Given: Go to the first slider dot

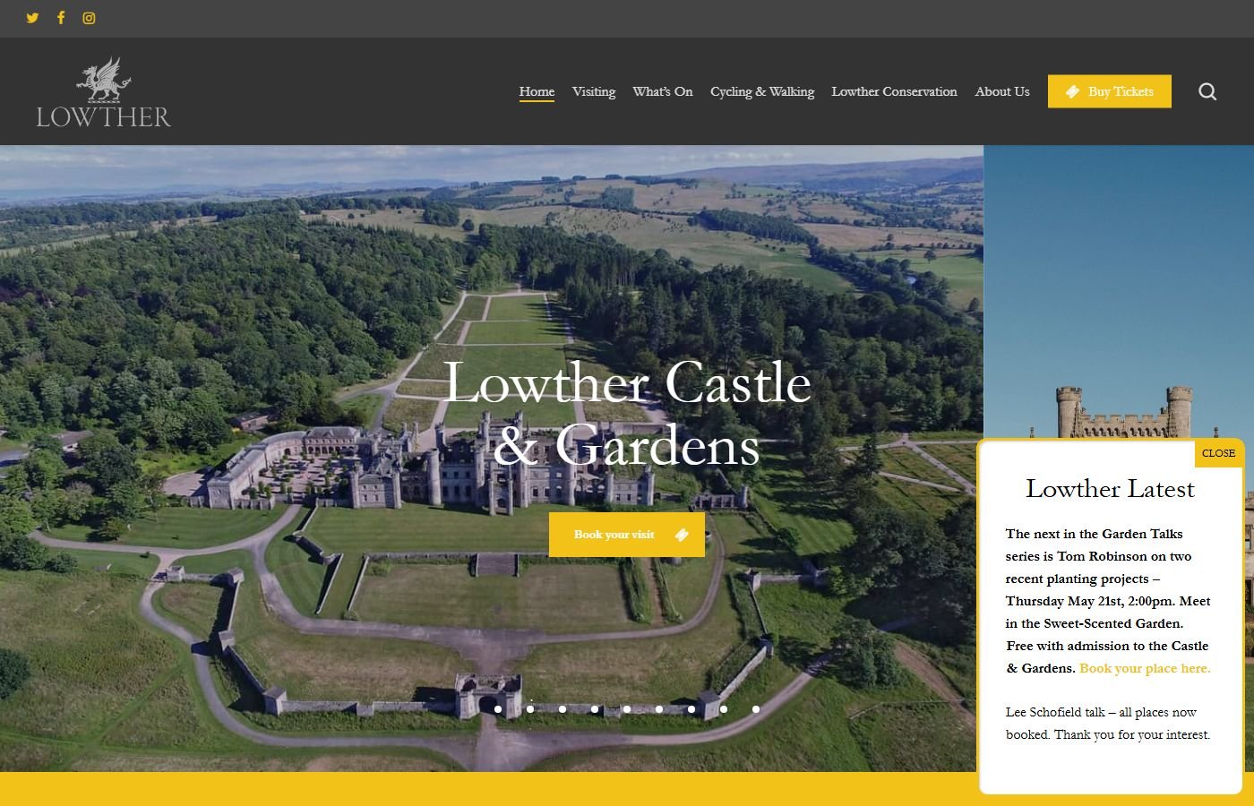Looking at the screenshot, I should (x=498, y=709).
